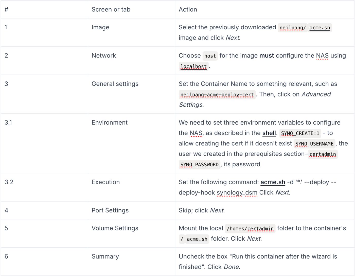
Task: Click acme.sh code link in Image row
Action: coord(319,28)
